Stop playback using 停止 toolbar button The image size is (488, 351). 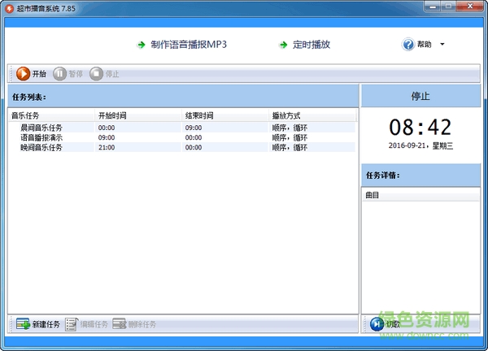click(x=104, y=74)
